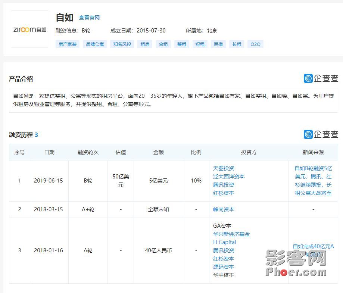The width and height of the screenshot is (343, 293).
Task: Select the 长租 tag
Action: [x=237, y=44]
